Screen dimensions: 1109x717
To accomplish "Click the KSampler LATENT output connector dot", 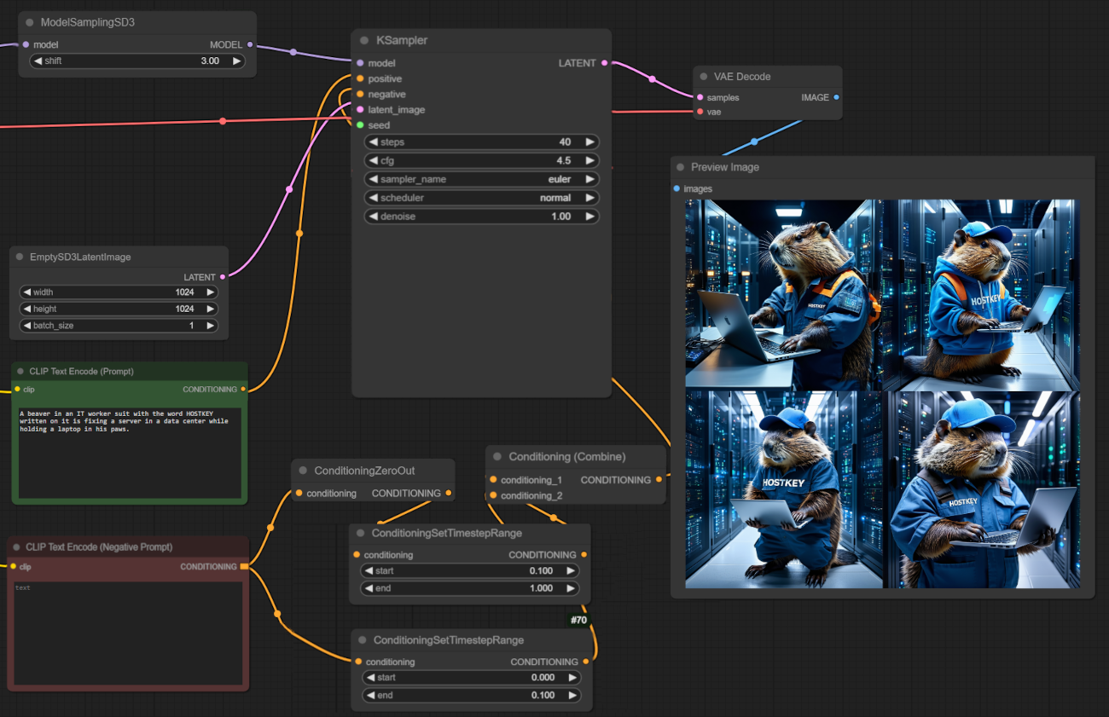I will pyautogui.click(x=605, y=63).
